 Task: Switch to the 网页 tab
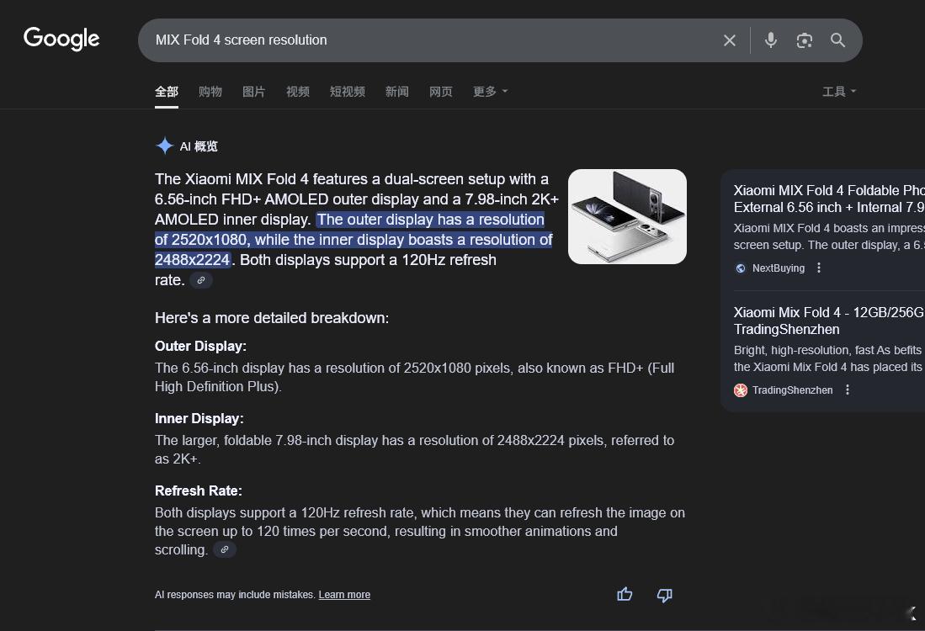(x=441, y=92)
